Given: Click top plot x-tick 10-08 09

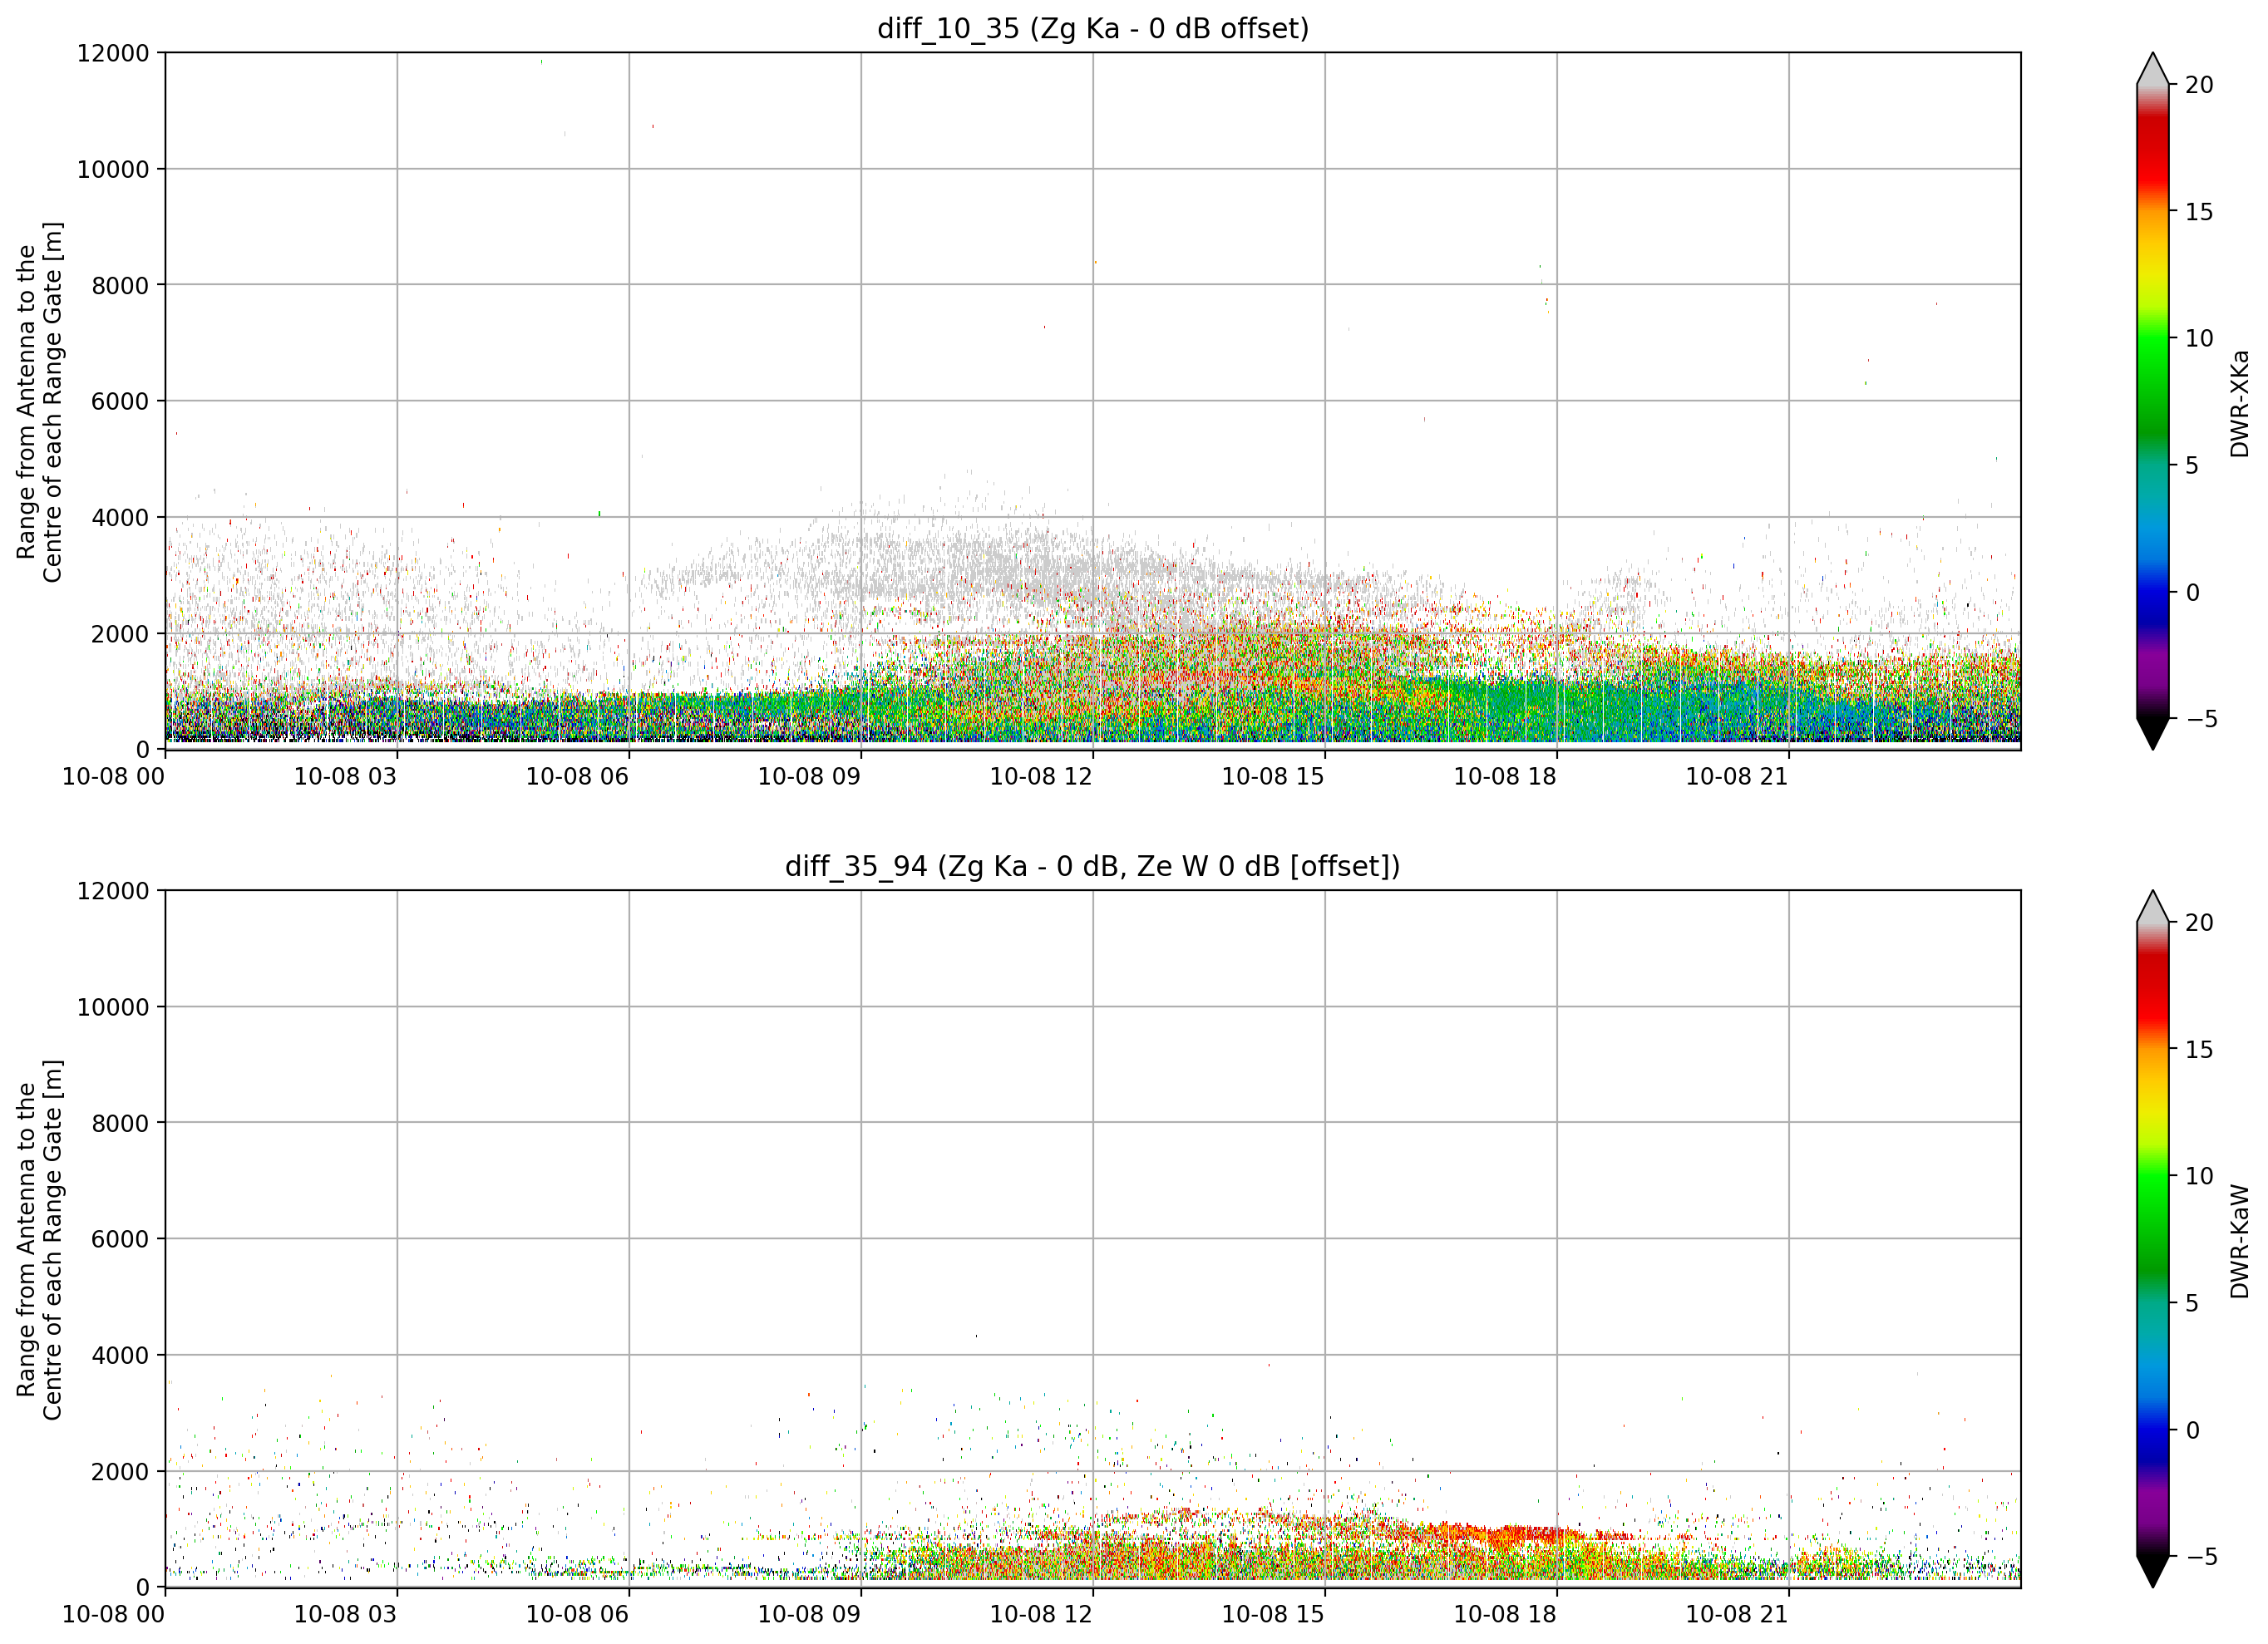Looking at the screenshot, I should 809,776.
